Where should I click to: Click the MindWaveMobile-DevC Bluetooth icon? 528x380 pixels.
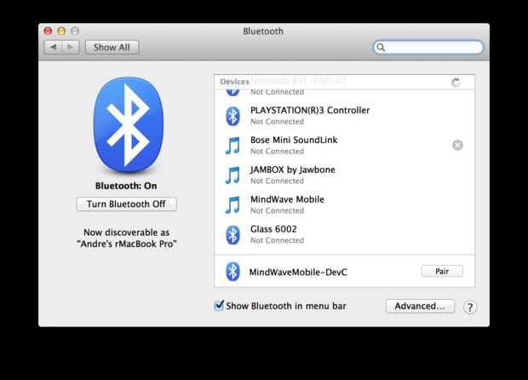[x=232, y=271]
